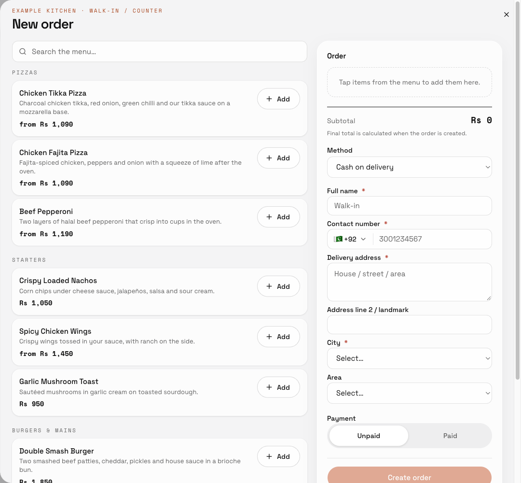521x483 pixels.
Task: Add Garlic Mushroom Toast to order
Action: 278,387
